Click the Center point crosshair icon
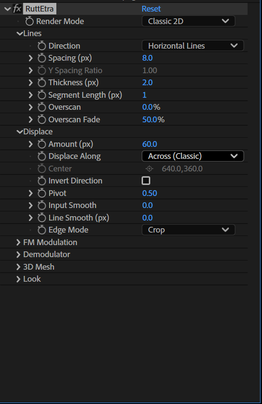The height and width of the screenshot is (404, 262). (x=149, y=169)
